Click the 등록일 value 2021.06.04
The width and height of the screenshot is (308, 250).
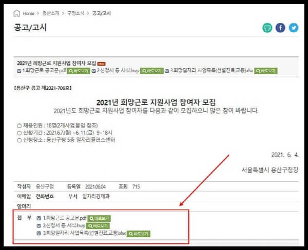(95, 186)
